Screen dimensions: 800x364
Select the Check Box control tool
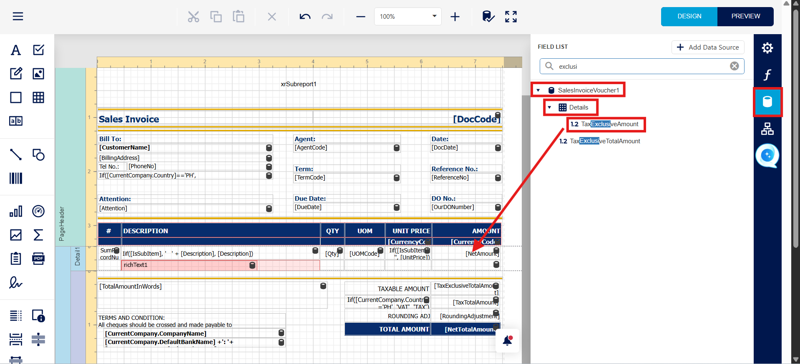pyautogui.click(x=38, y=50)
